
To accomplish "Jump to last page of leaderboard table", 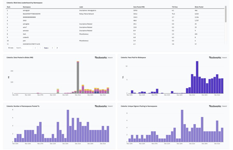I will point(57,48).
